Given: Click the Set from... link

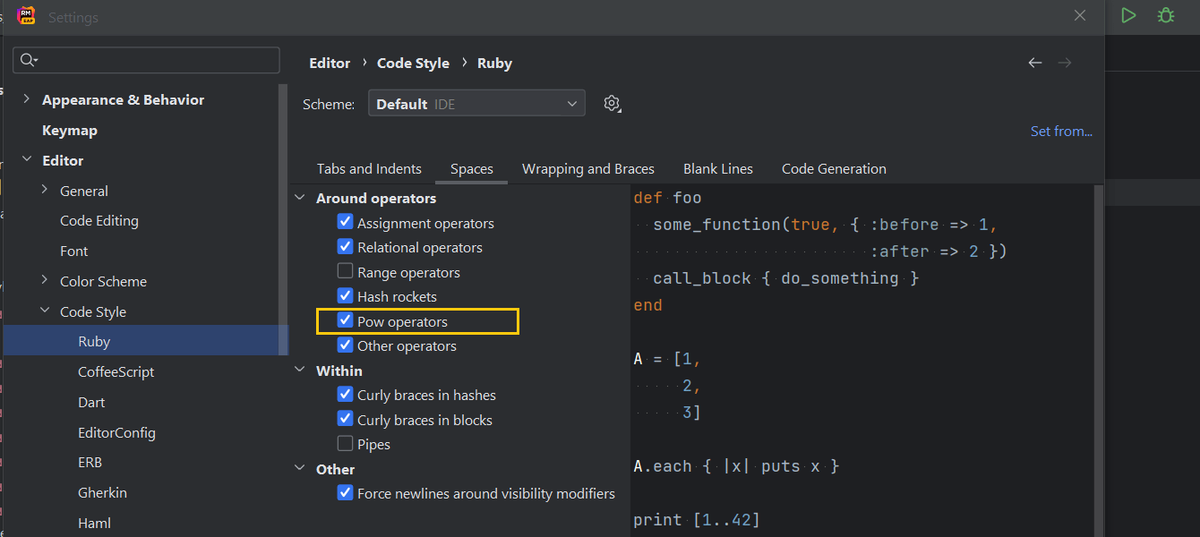Looking at the screenshot, I should (x=1061, y=131).
